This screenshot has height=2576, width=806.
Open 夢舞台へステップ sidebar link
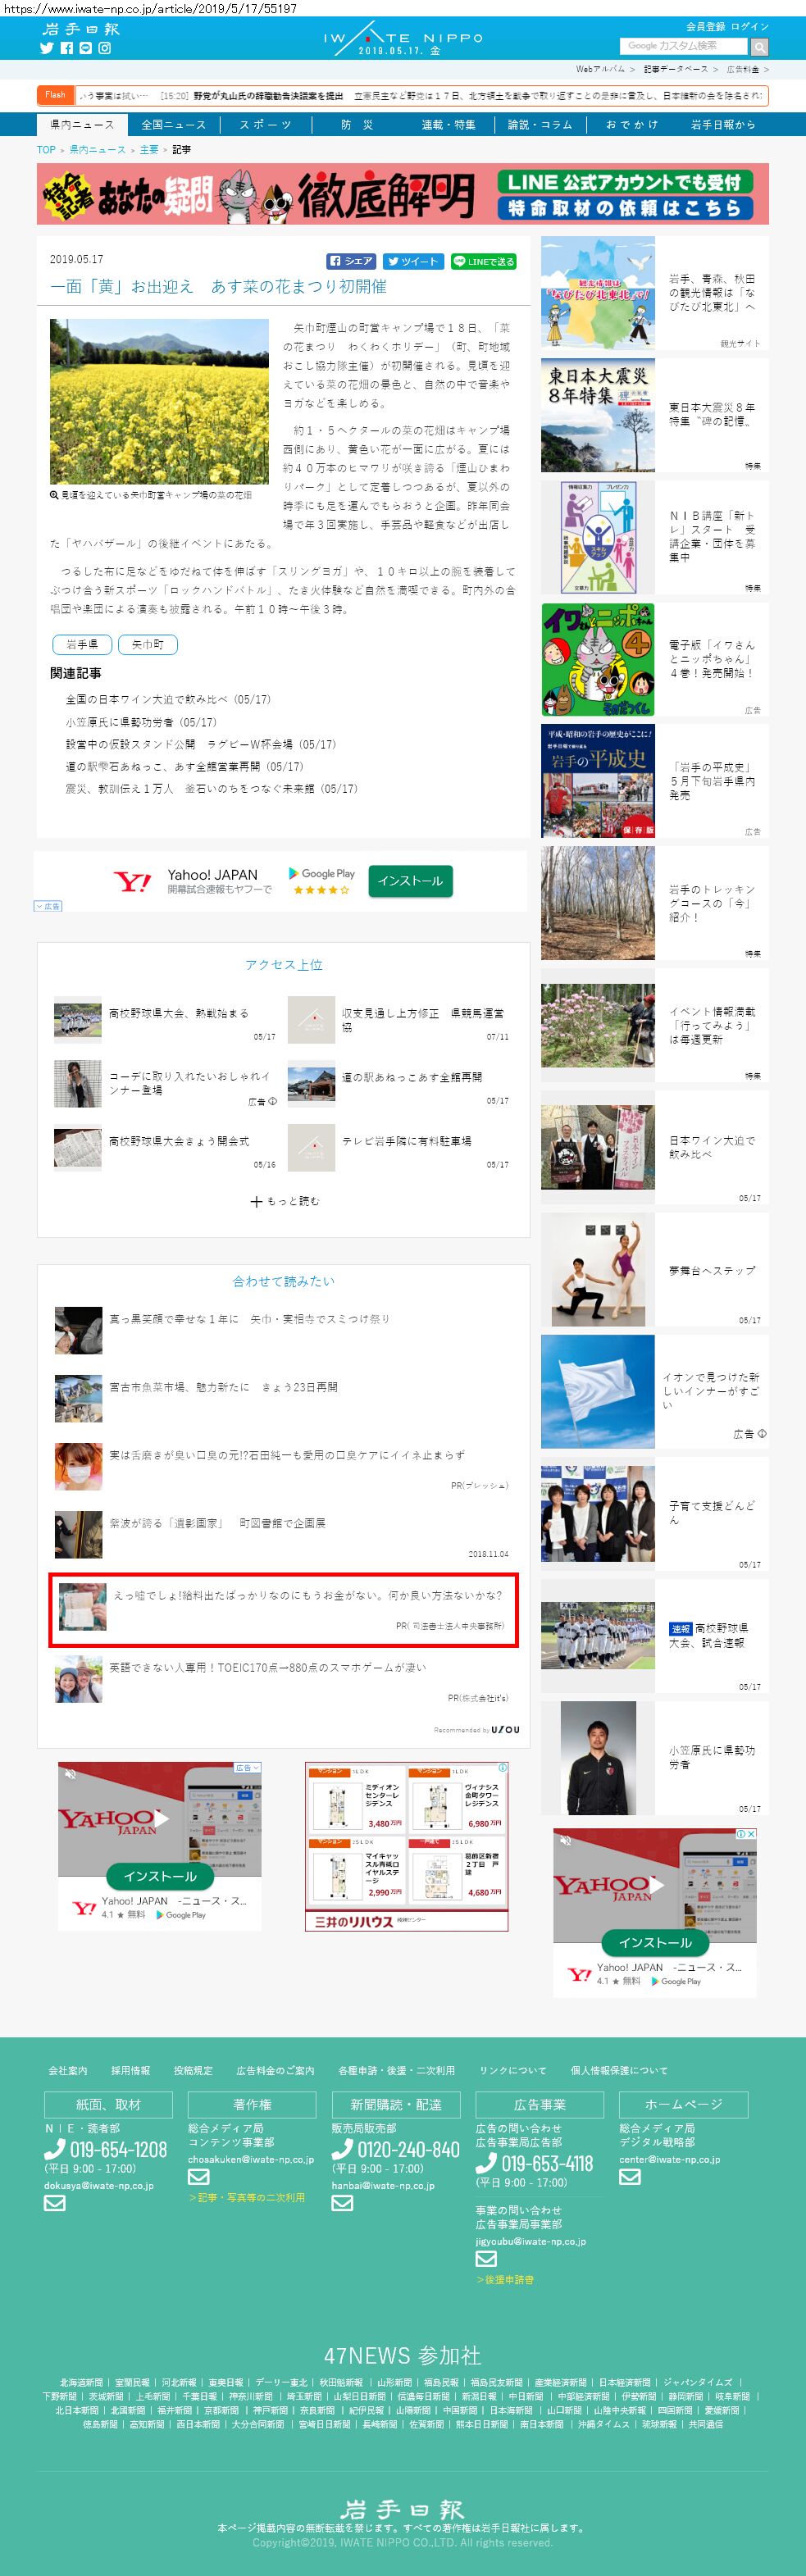tap(712, 1270)
